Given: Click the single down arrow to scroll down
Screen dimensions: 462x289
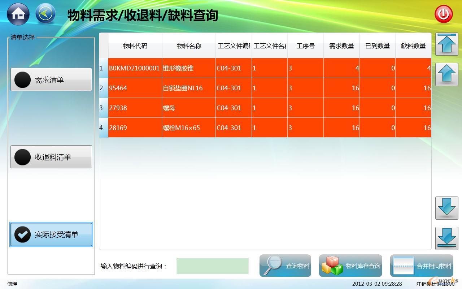Looking at the screenshot, I should point(446,208).
